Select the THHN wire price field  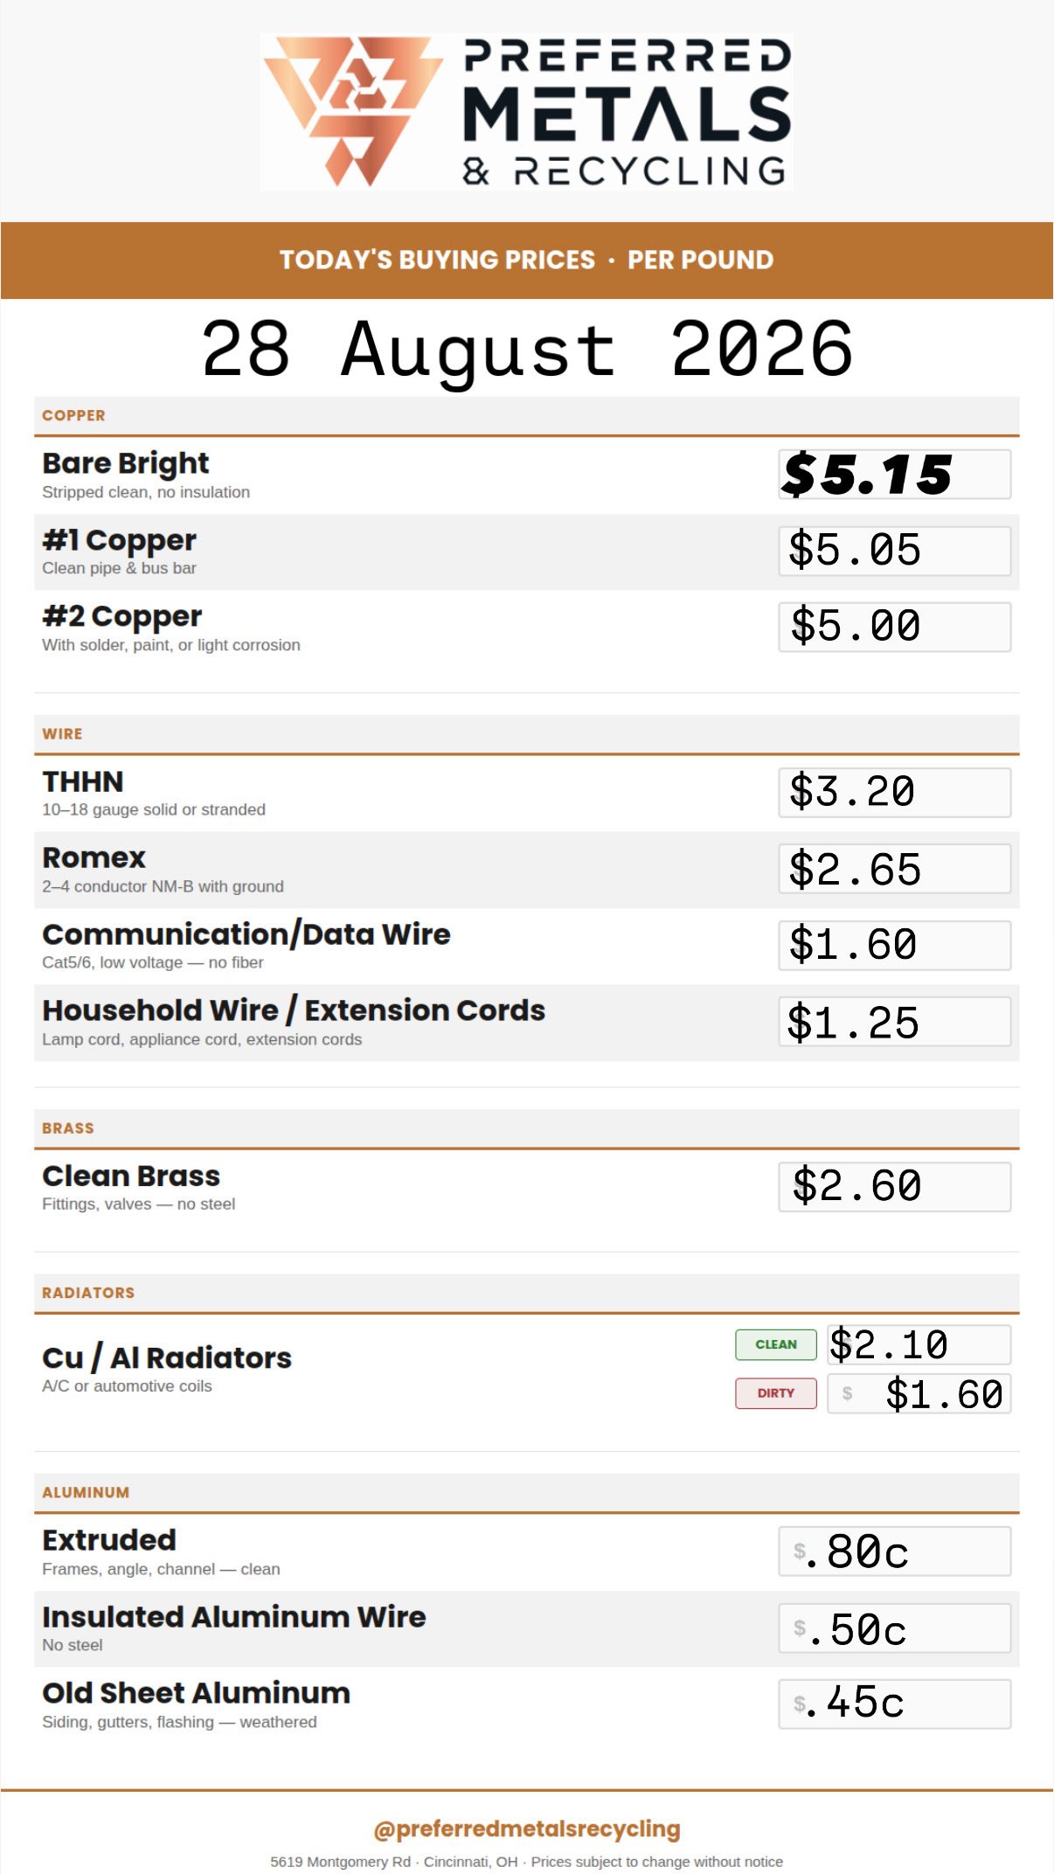(895, 793)
